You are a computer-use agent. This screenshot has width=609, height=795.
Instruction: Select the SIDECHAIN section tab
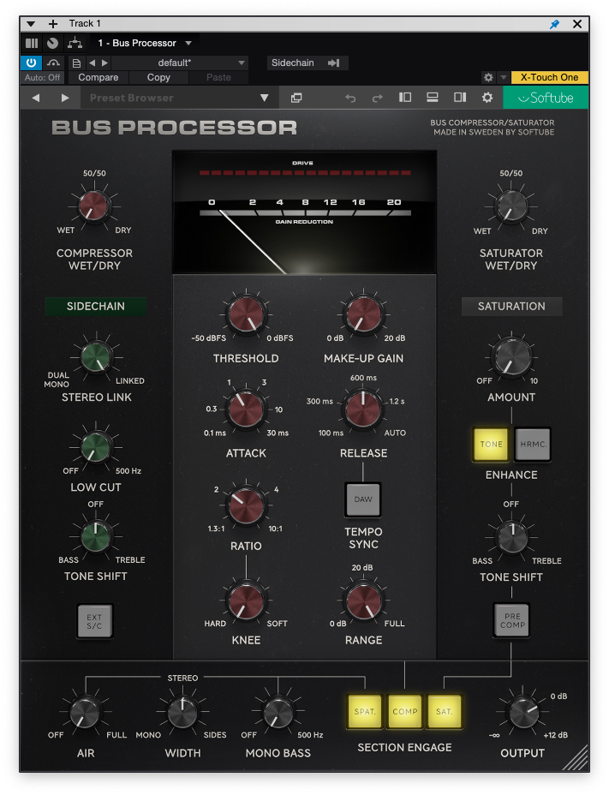click(96, 306)
